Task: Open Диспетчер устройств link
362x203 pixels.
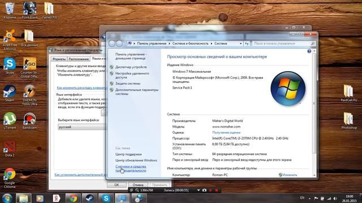Action: click(131, 67)
